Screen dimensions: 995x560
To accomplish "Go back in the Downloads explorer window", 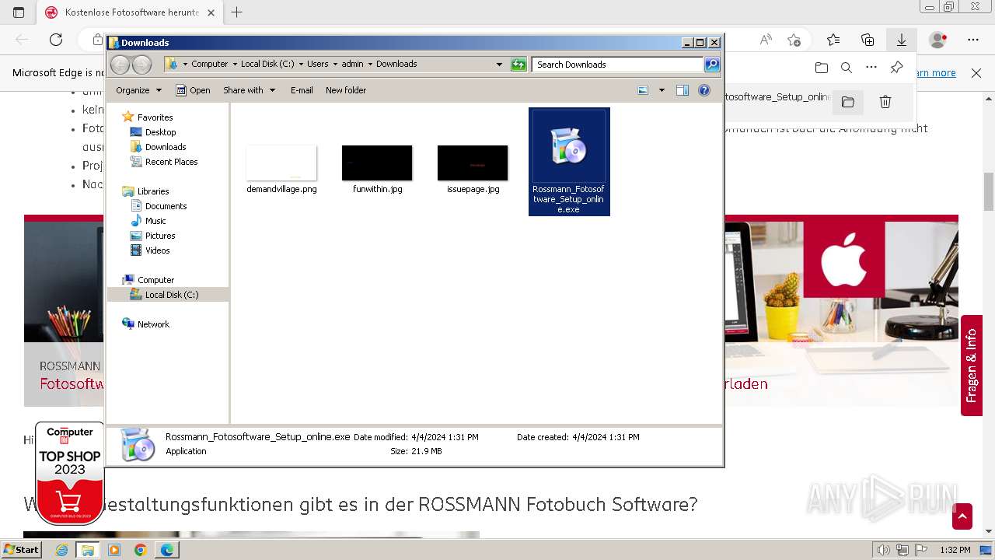I will [x=120, y=65].
